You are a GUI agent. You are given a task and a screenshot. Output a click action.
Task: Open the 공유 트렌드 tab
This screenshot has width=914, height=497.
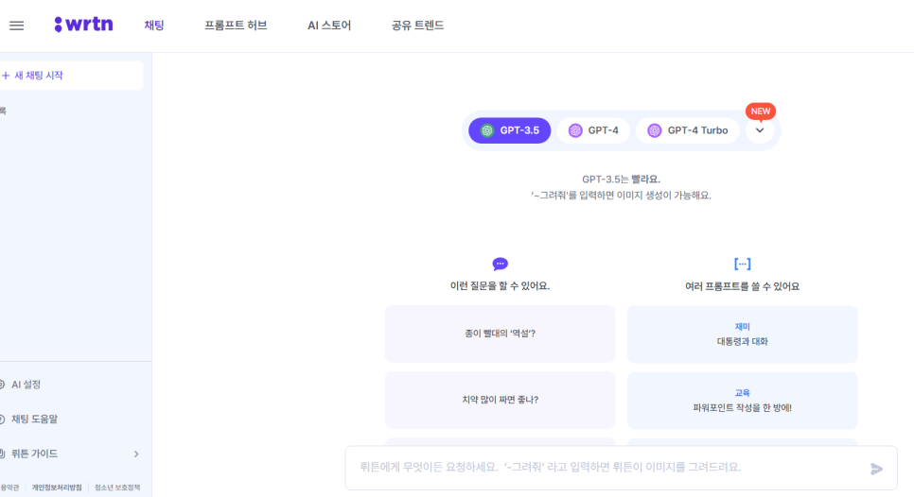pos(417,26)
